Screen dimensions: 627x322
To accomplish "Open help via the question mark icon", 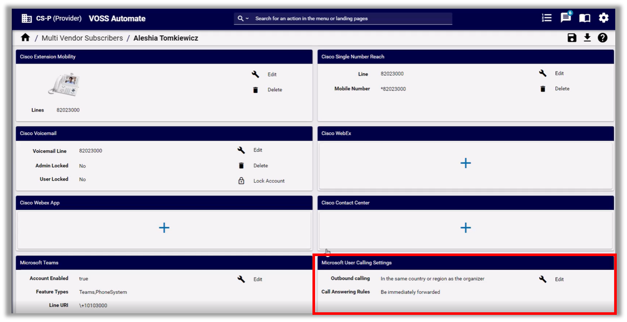I will tap(602, 37).
